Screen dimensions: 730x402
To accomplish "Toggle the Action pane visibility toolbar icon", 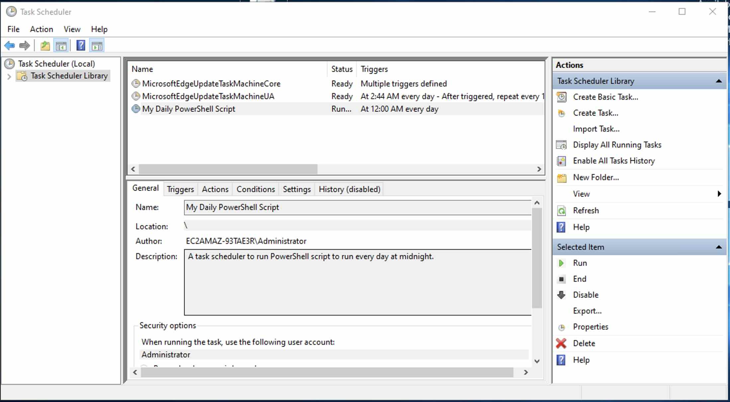I will coord(97,46).
